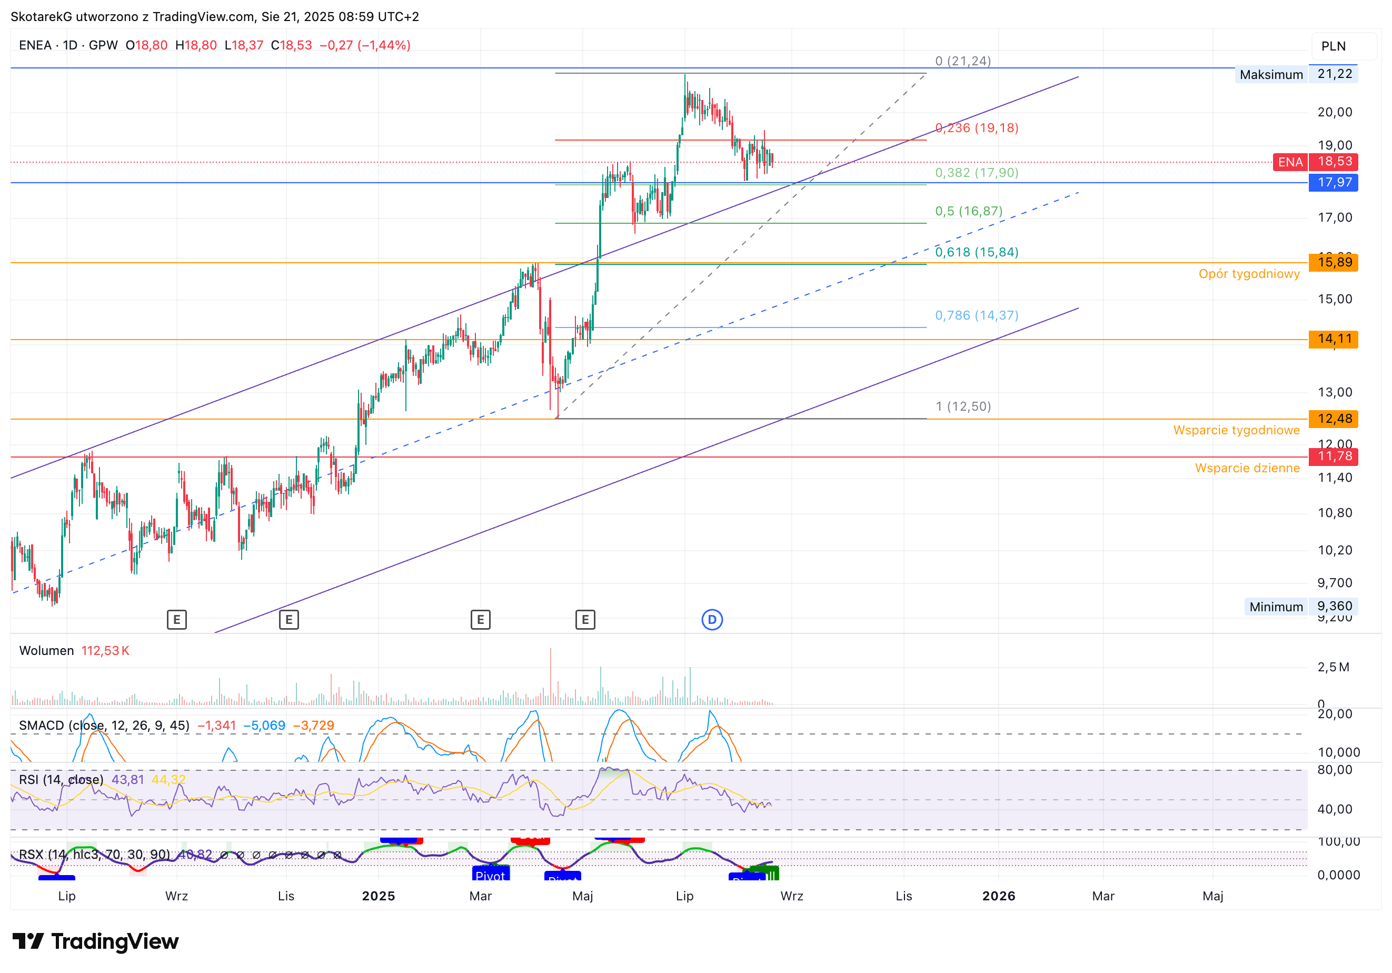Click the ENEA · 1D · GPW symbol title

[x=68, y=45]
